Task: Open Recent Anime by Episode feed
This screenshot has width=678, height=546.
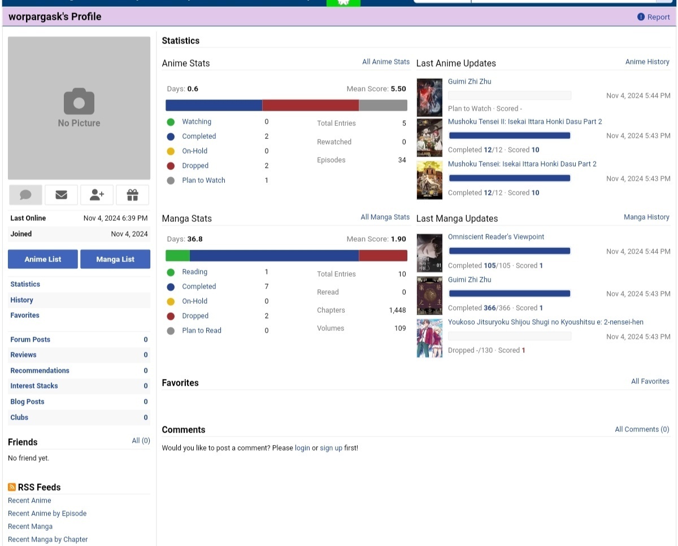Action: click(47, 514)
